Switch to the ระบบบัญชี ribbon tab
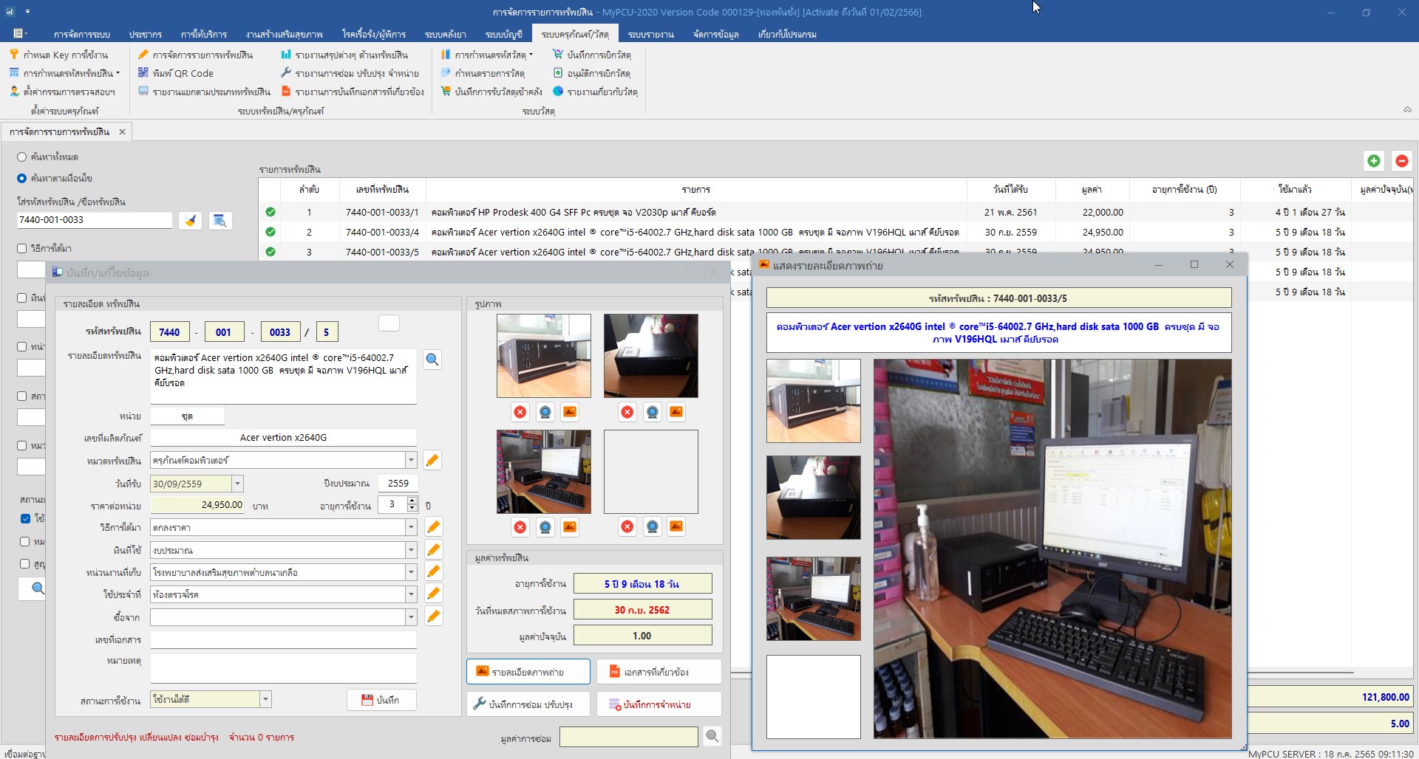 pos(506,34)
